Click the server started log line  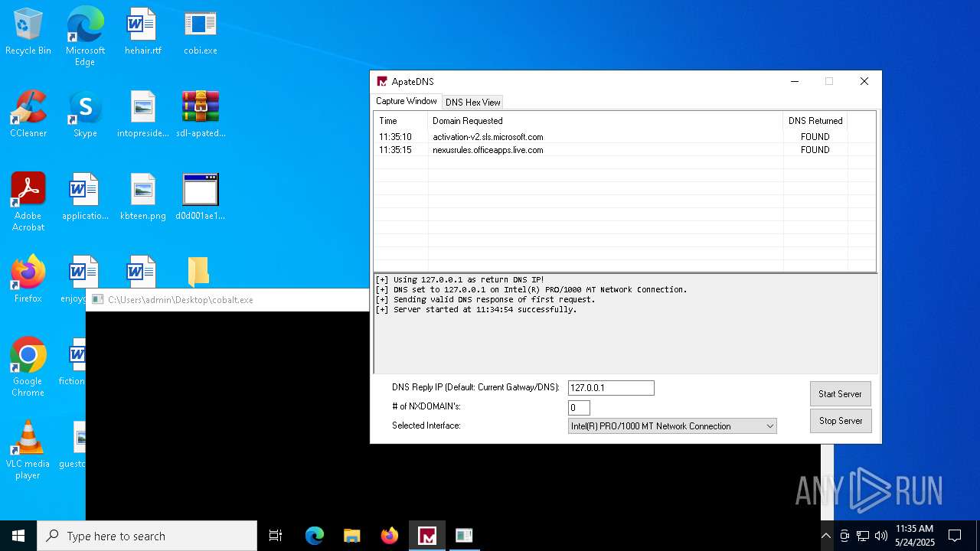[x=476, y=309]
